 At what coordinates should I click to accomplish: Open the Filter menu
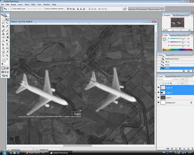click(33, 4)
